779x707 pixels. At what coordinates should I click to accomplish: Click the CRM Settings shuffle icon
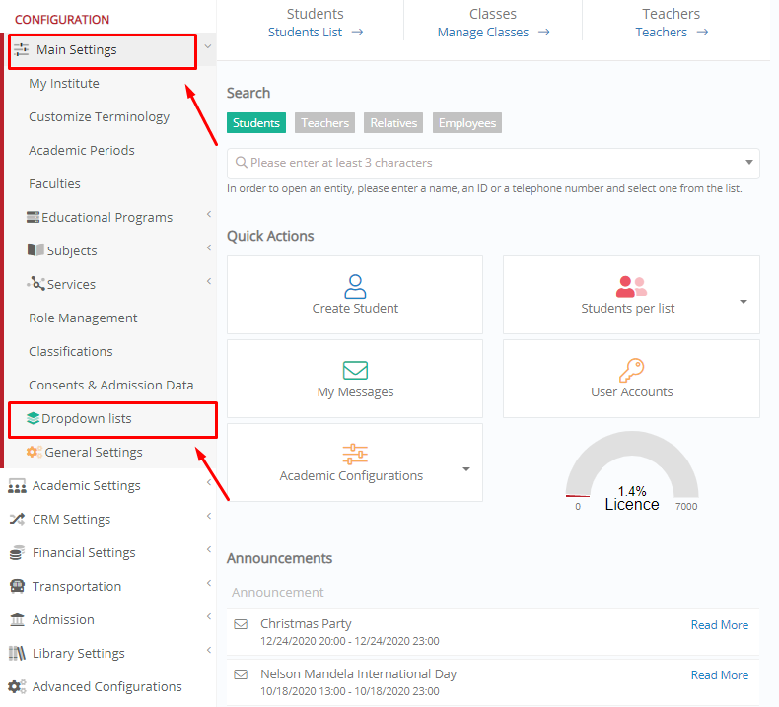pyautogui.click(x=17, y=520)
